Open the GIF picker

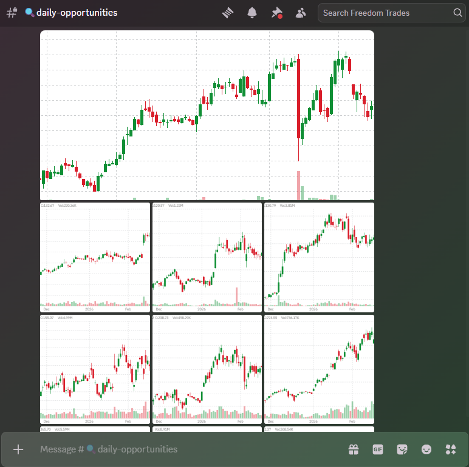pyautogui.click(x=378, y=449)
